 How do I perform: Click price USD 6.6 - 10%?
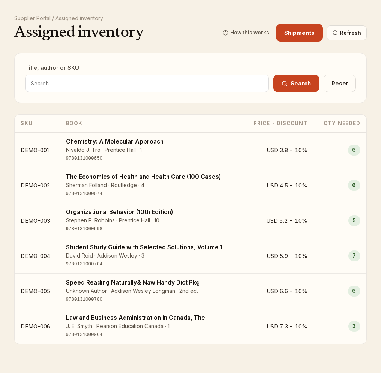point(287,291)
